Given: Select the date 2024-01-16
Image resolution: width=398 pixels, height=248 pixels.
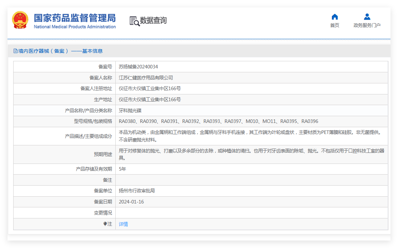Looking at the screenshot, I should 131,202.
